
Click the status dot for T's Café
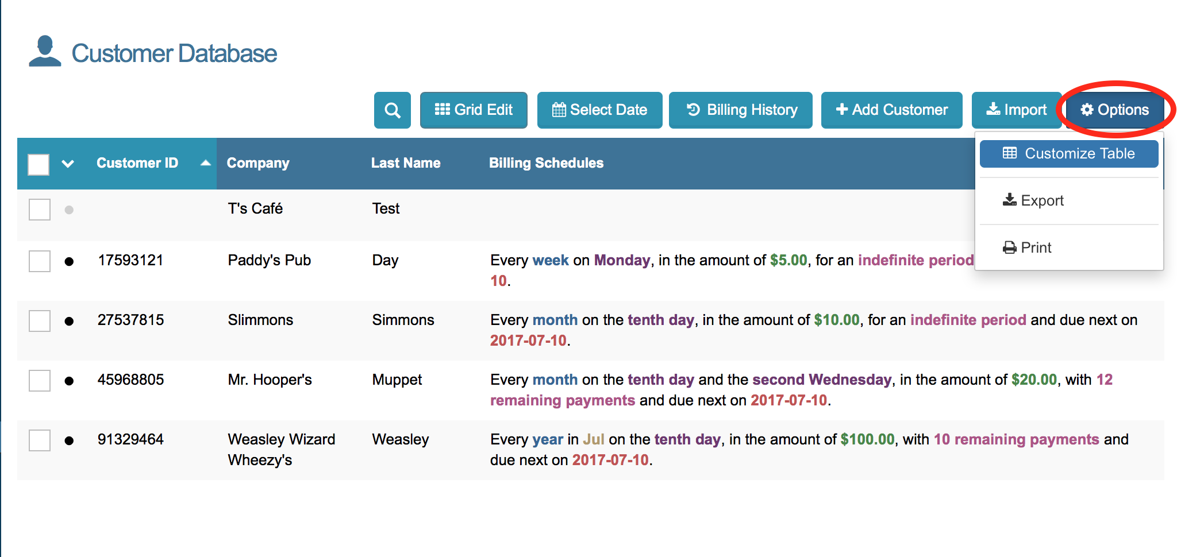coord(69,210)
